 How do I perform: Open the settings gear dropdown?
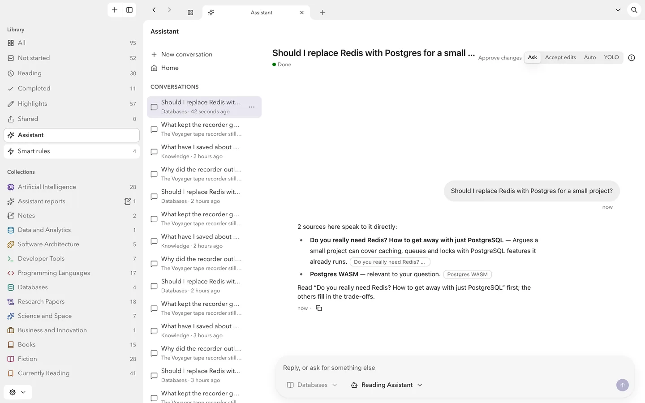[18, 392]
